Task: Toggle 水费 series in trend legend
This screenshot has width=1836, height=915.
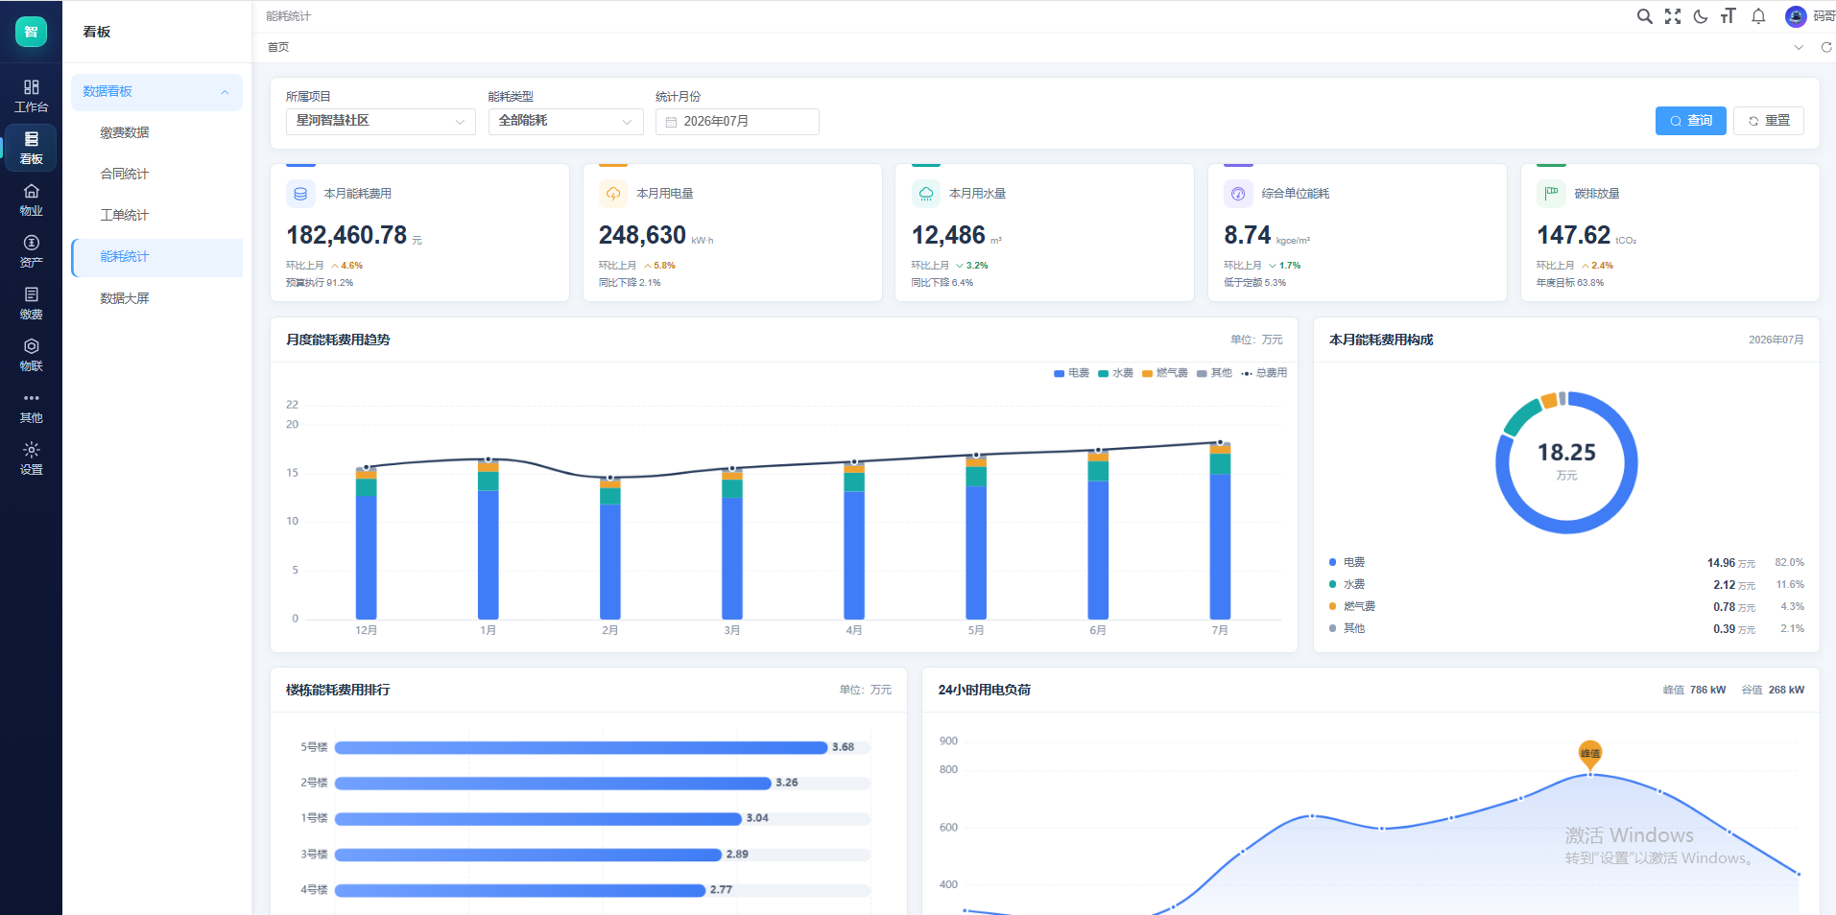Action: 1115,373
